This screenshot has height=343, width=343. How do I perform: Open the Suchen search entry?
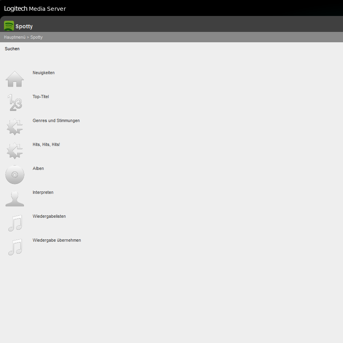(x=12, y=49)
